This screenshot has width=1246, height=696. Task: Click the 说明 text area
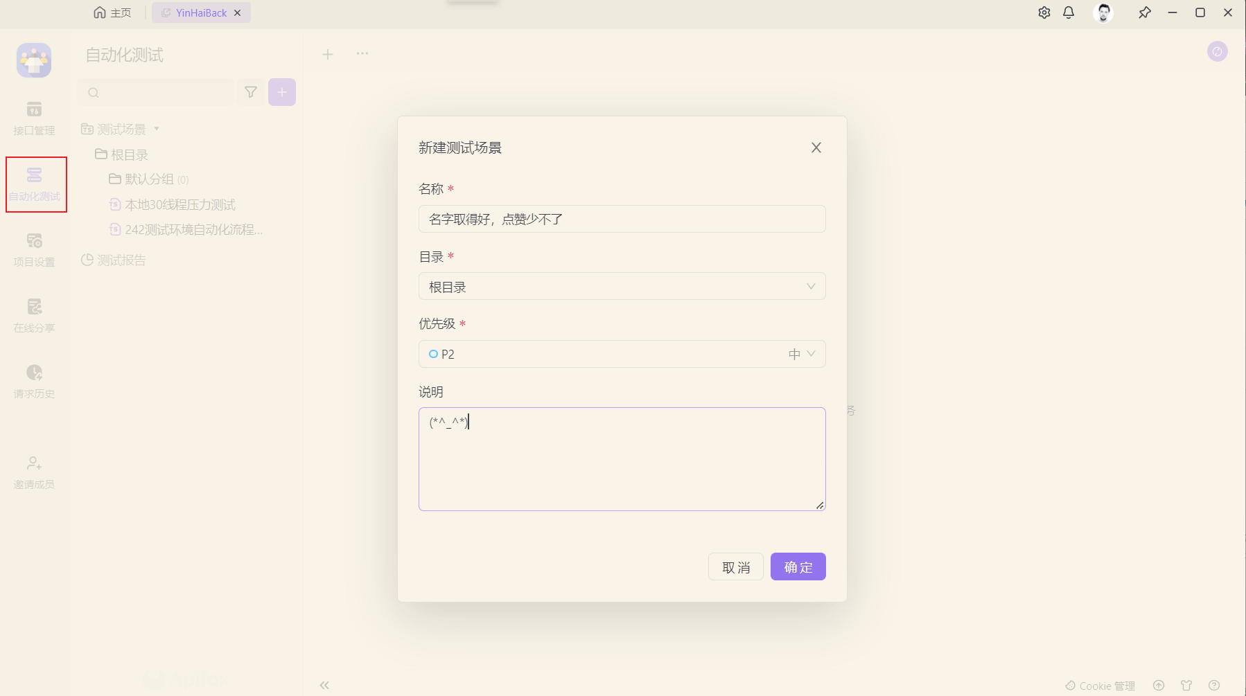point(622,459)
